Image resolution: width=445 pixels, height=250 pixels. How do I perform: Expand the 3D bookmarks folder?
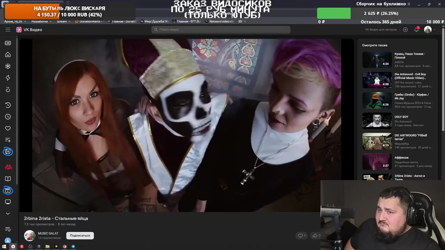(x=242, y=22)
